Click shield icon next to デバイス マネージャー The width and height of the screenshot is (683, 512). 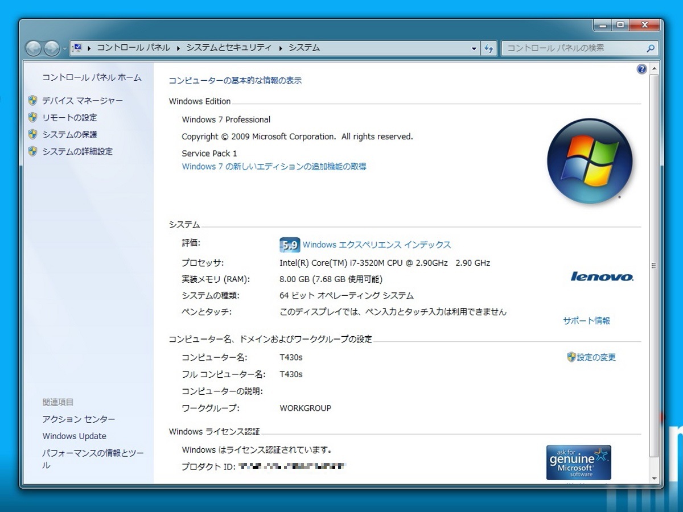[x=32, y=101]
